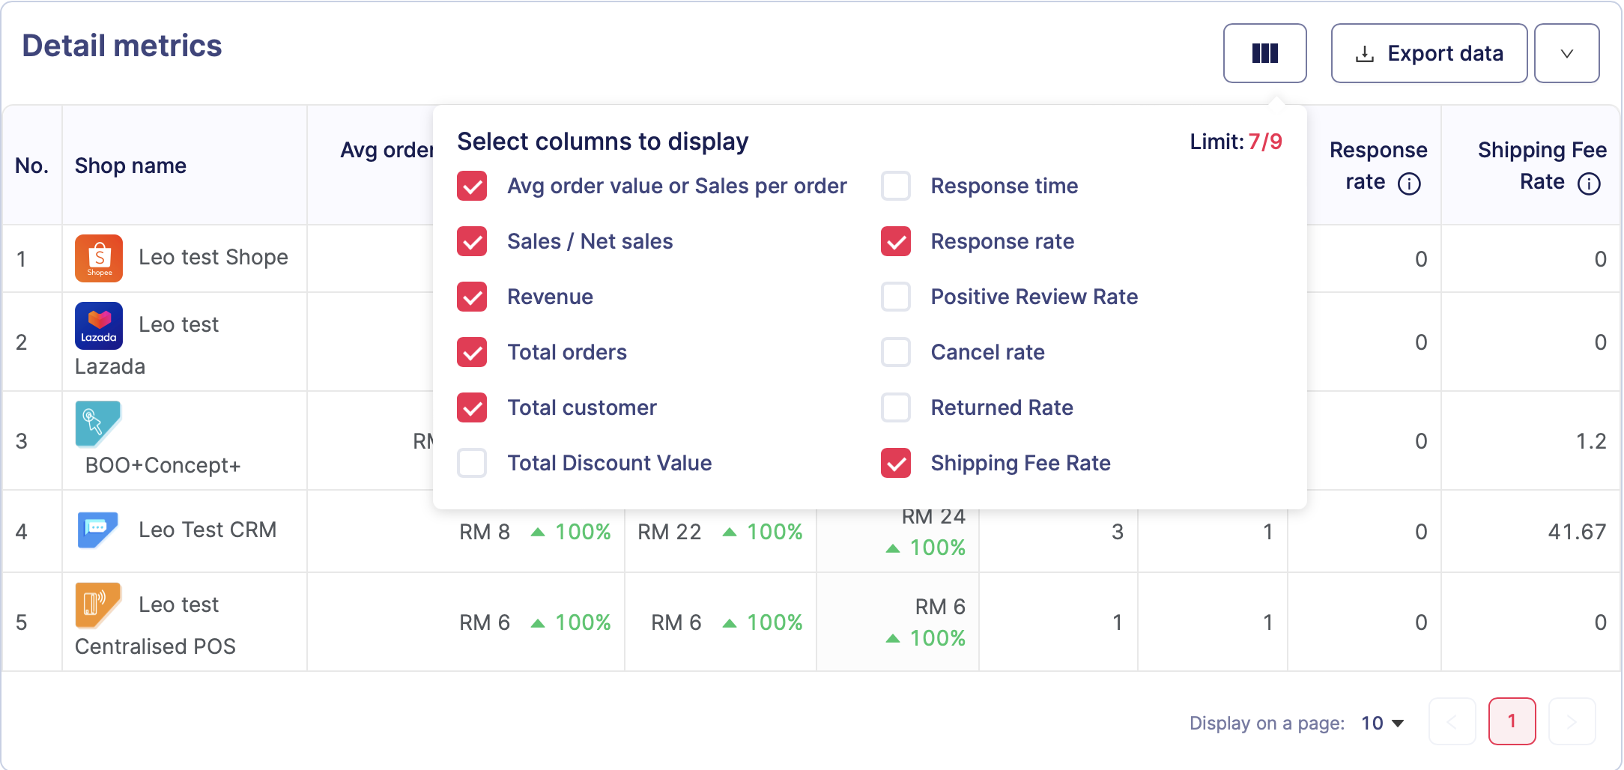Check the Total Discount Value checkbox
Image resolution: width=1624 pixels, height=770 pixels.
(x=472, y=463)
